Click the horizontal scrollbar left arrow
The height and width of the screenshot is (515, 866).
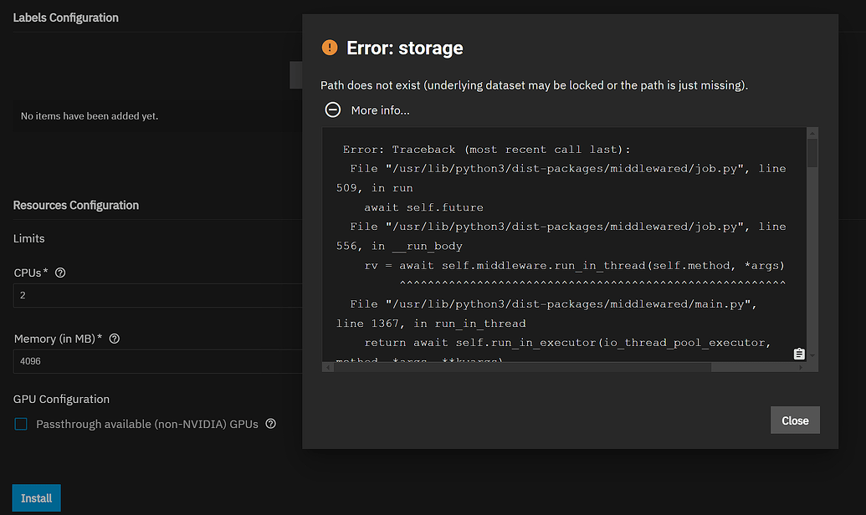[327, 366]
